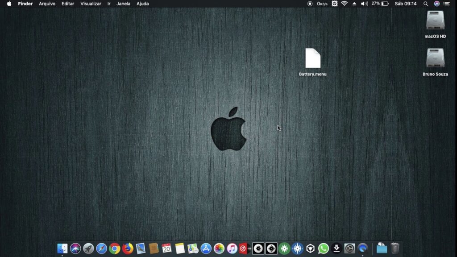Open blue waveform app icon in Dock

298,249
